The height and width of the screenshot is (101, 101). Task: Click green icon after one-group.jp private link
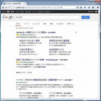click(x=67, y=60)
